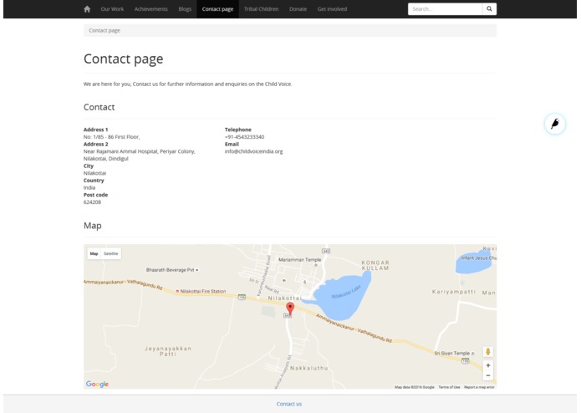Focus the Search input field
The width and height of the screenshot is (581, 413).
[x=445, y=9]
